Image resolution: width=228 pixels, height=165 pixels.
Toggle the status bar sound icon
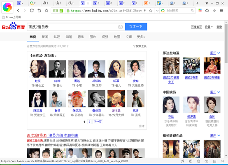207,161
